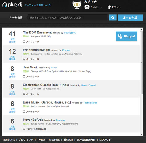Click the ログアウト footer link
This screenshot has width=146, height=143.
pyautogui.click(x=105, y=140)
